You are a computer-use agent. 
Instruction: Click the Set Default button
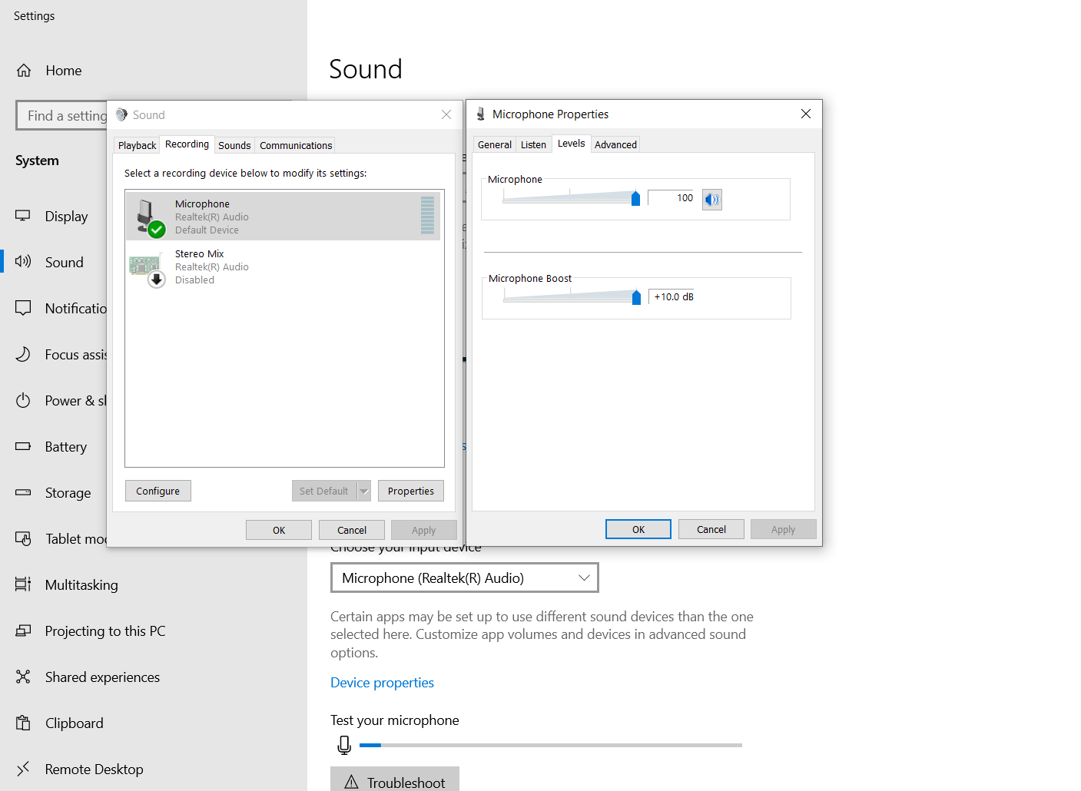(x=324, y=491)
